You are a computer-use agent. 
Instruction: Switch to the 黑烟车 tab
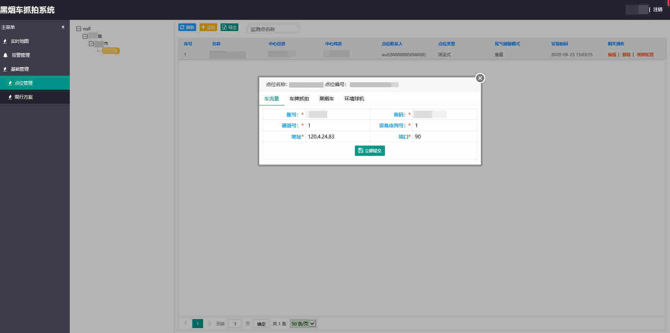327,99
